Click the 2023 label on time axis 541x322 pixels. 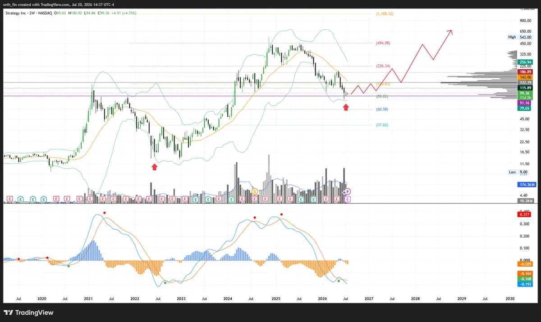tap(181, 299)
